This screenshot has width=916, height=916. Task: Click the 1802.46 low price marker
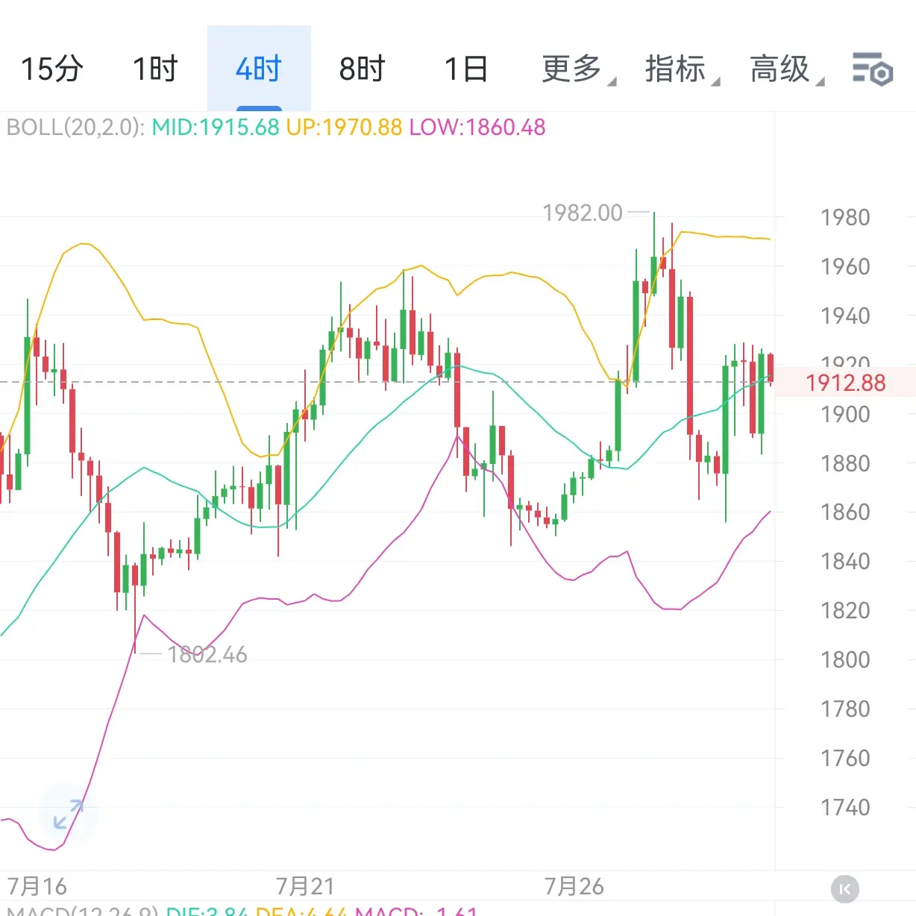point(207,655)
